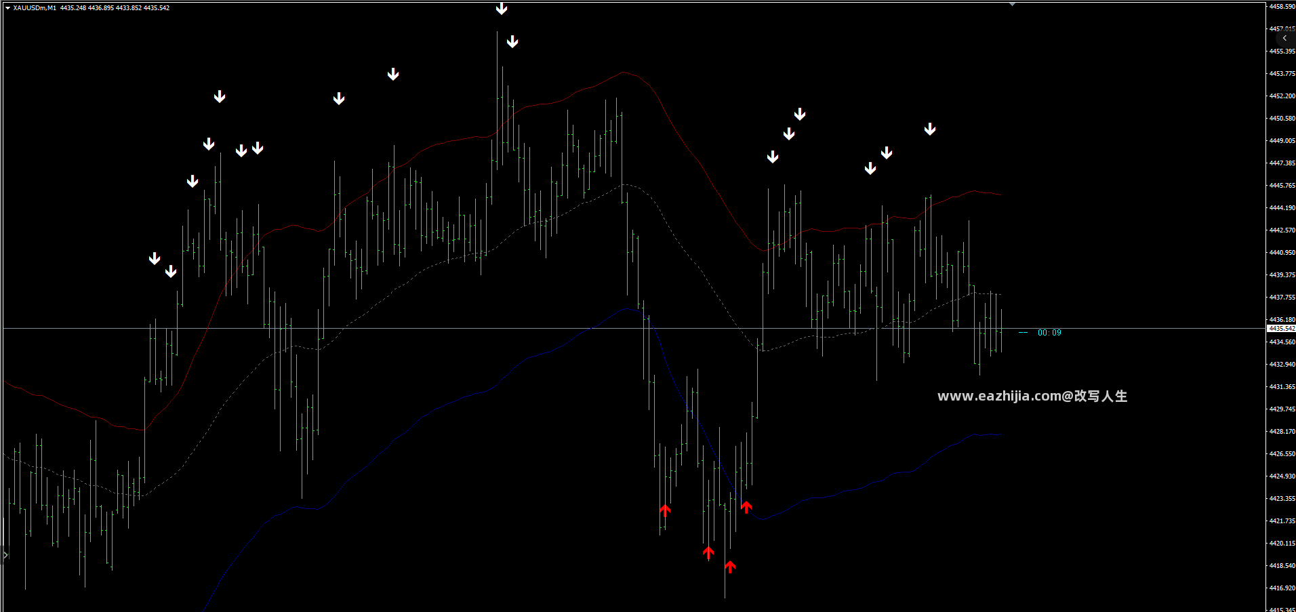Viewport: 1296px width, 612px height.
Task: Click the close price value 4435.542 in the chart header
Action: (x=157, y=8)
